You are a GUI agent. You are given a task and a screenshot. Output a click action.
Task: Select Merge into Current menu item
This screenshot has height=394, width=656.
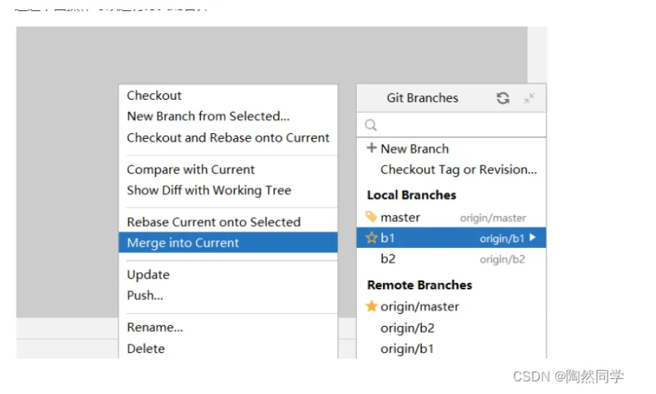pos(183,243)
